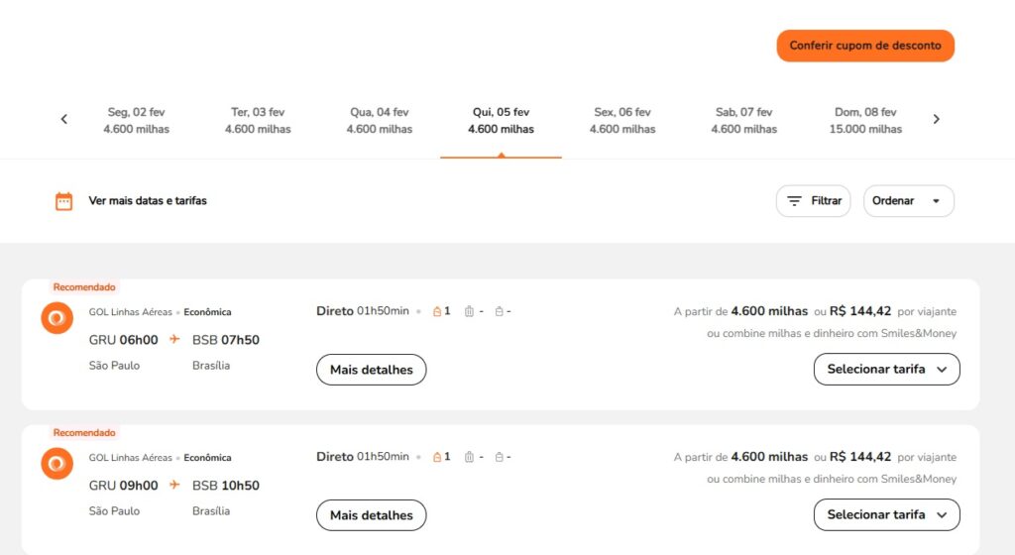Click the filter lines icon
This screenshot has height=555, width=1015.
(x=794, y=201)
